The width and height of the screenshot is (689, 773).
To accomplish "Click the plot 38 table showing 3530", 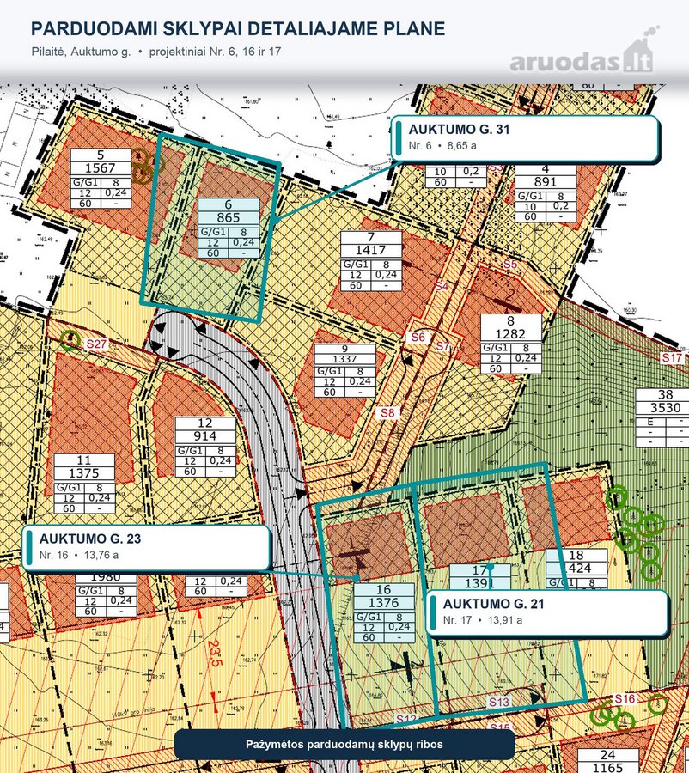I will tap(662, 418).
